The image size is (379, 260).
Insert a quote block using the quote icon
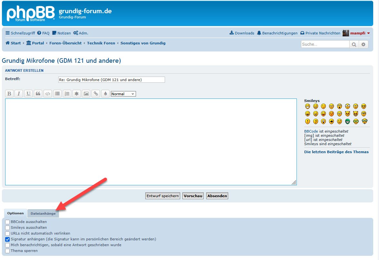(x=38, y=94)
